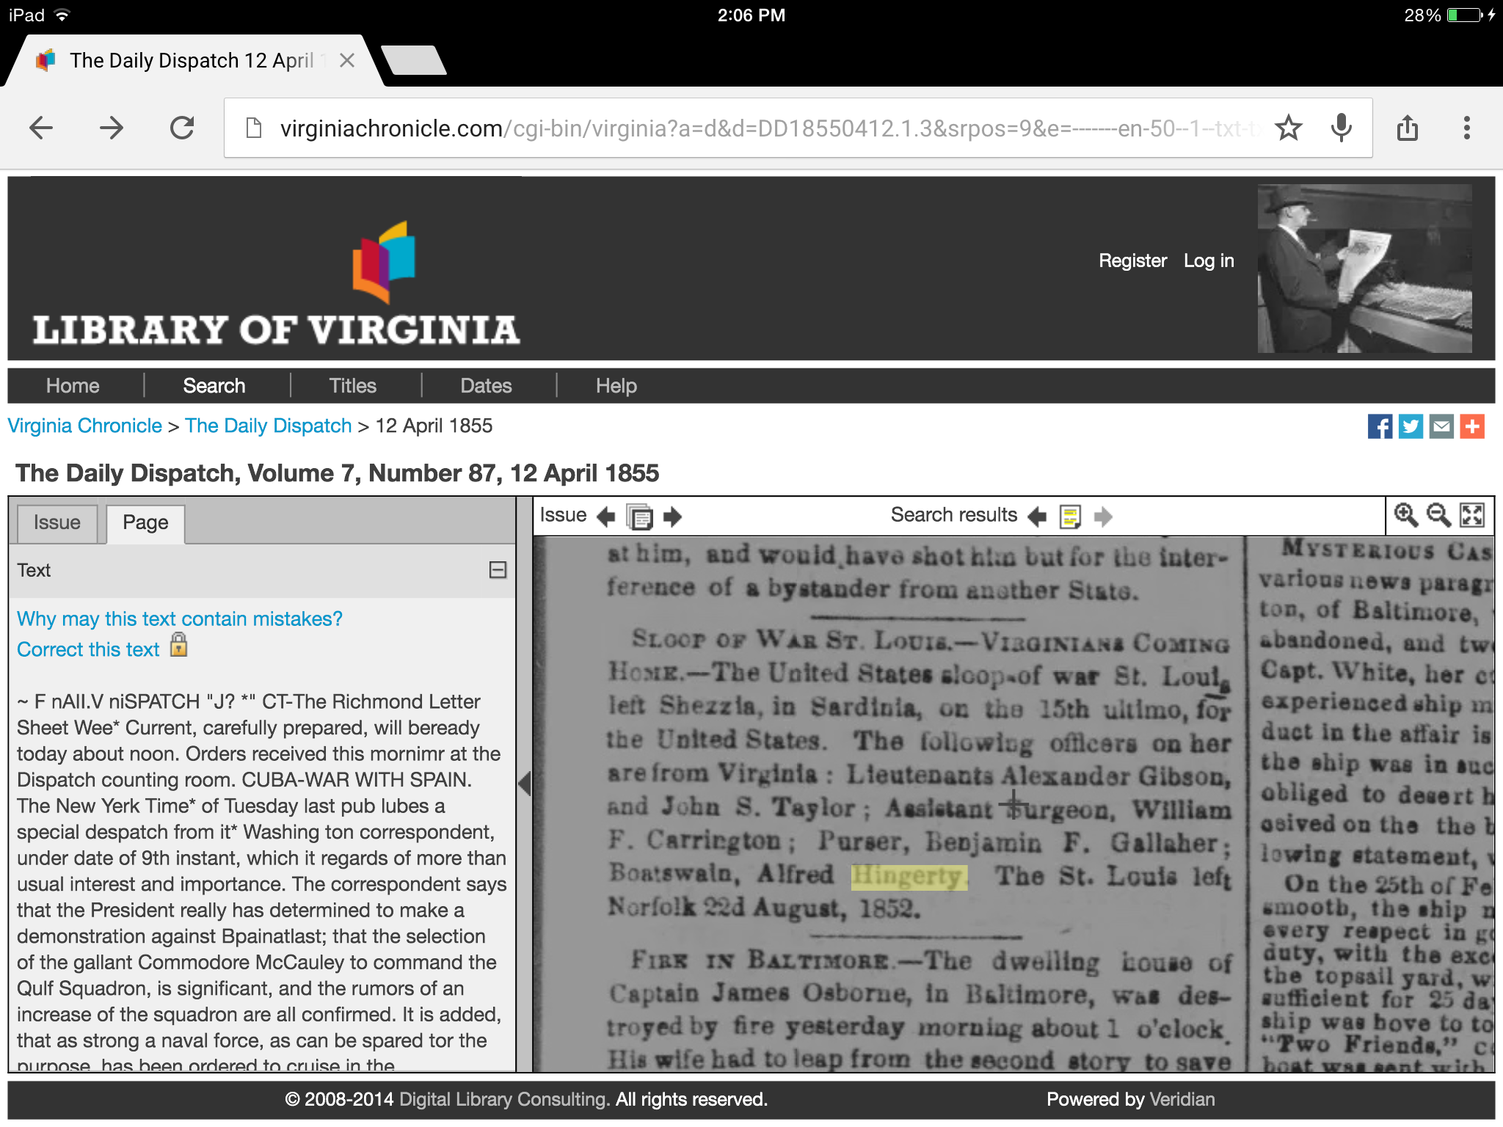Open the Help menu item
Image resolution: width=1503 pixels, height=1127 pixels.
click(616, 386)
